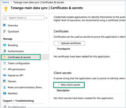
Task: Click the Thumbprint column header
Action: [63, 49]
